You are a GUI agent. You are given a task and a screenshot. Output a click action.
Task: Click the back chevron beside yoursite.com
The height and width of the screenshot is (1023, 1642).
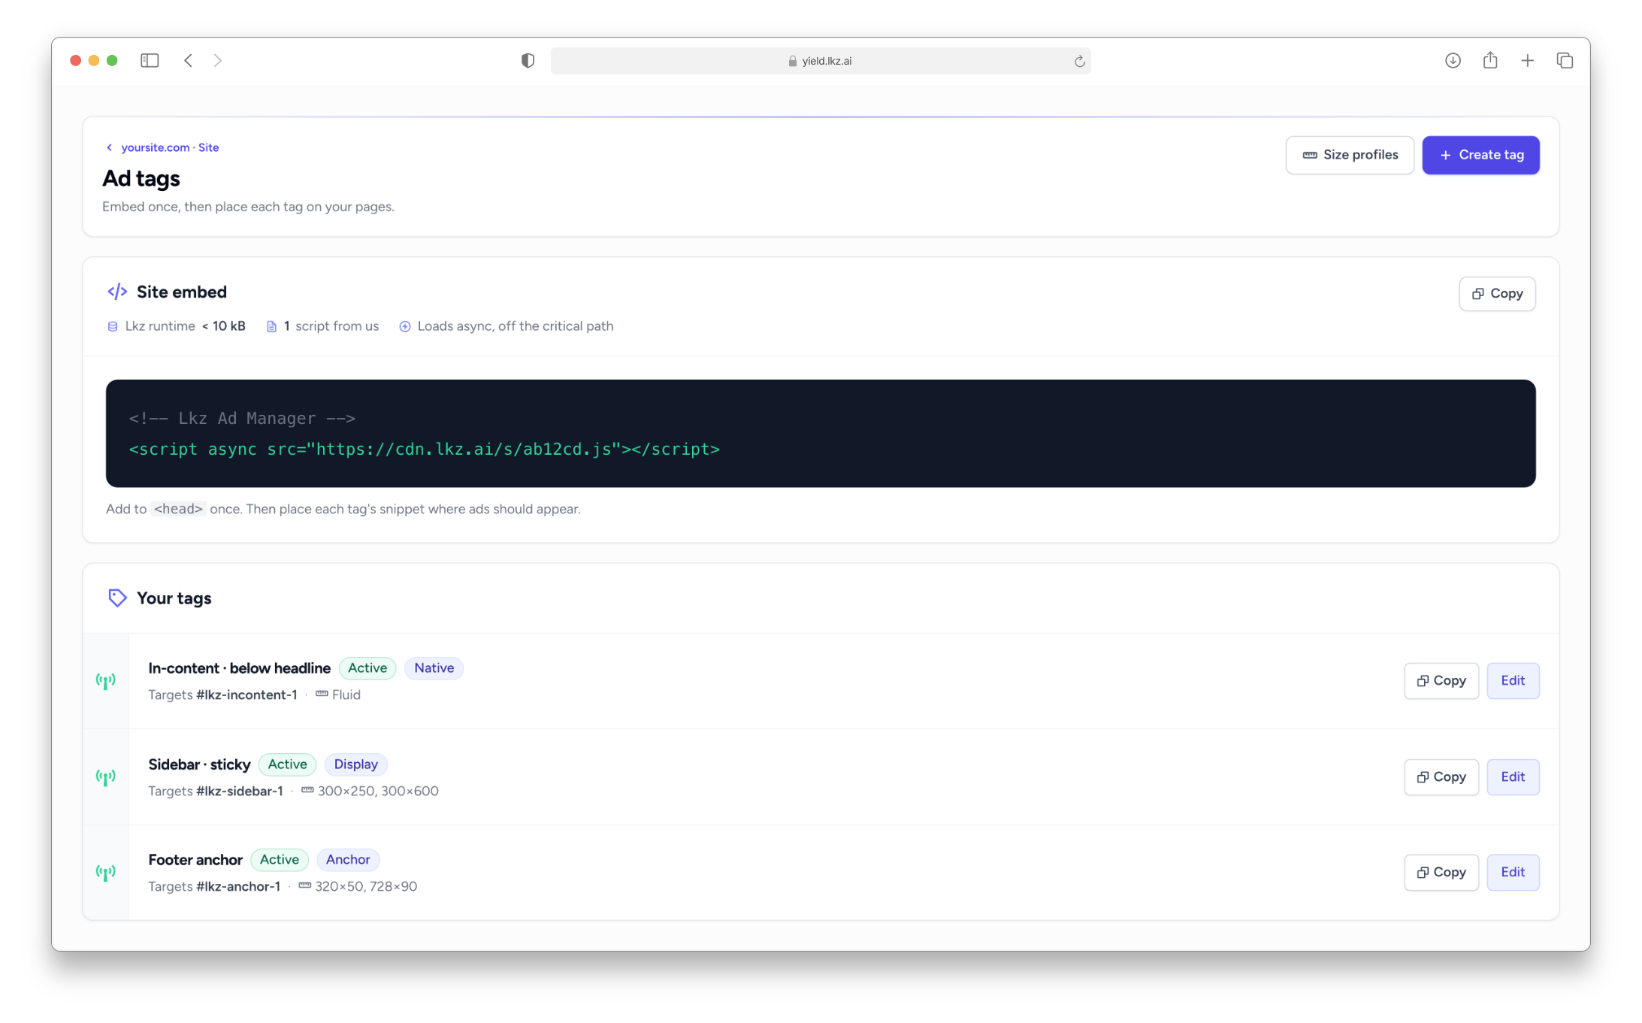tap(109, 147)
